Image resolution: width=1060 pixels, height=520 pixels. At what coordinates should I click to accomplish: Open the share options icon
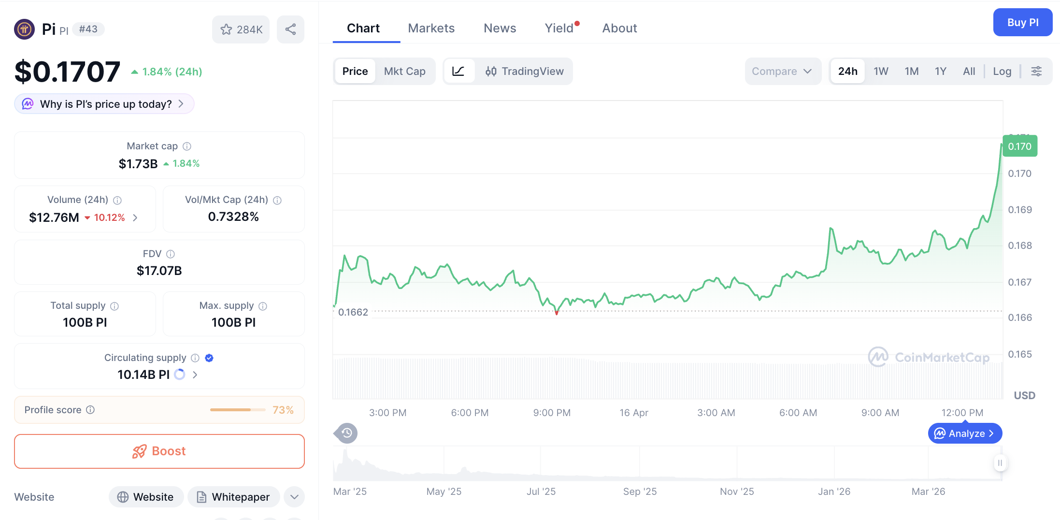click(x=290, y=29)
